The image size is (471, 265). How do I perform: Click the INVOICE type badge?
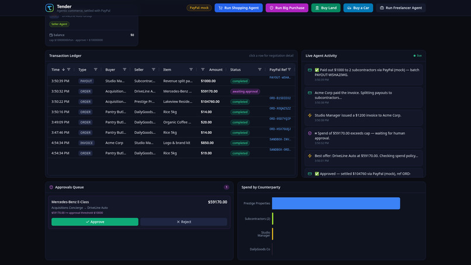(86, 143)
